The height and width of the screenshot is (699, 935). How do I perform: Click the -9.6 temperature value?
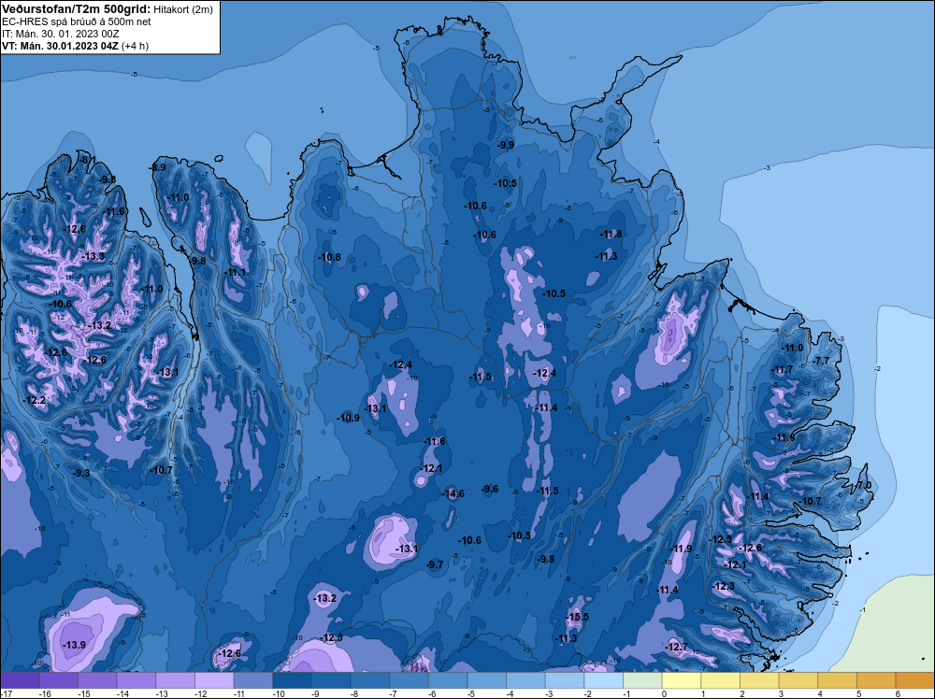click(x=490, y=489)
